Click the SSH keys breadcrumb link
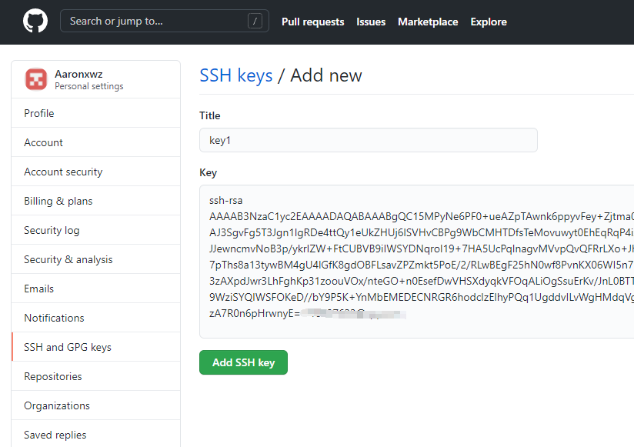Viewport: 634px width, 447px height. coord(236,75)
